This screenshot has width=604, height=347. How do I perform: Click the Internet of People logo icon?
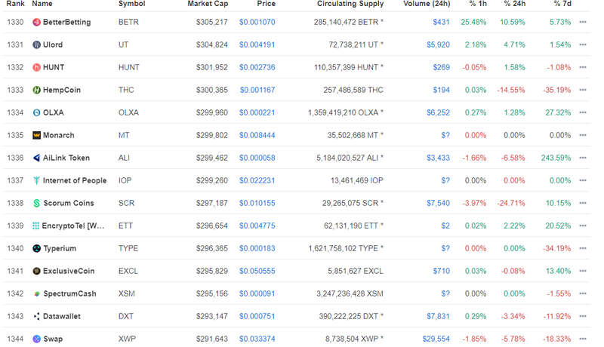coord(36,181)
